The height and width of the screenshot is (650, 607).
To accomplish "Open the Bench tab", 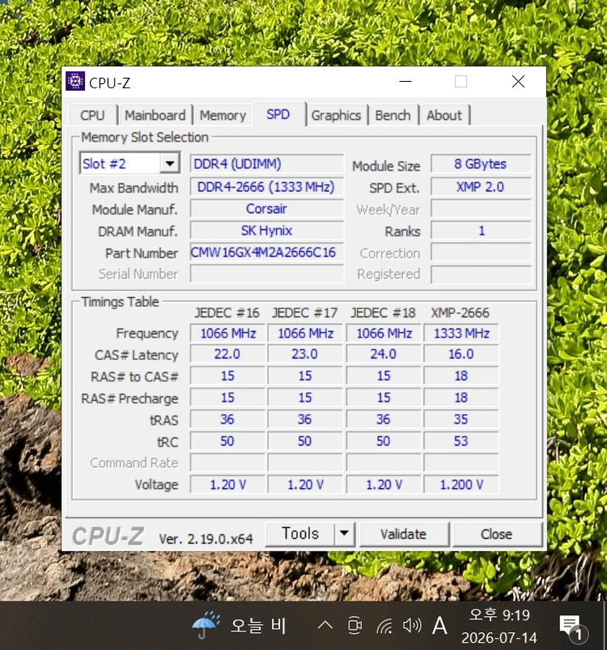I will [x=393, y=115].
